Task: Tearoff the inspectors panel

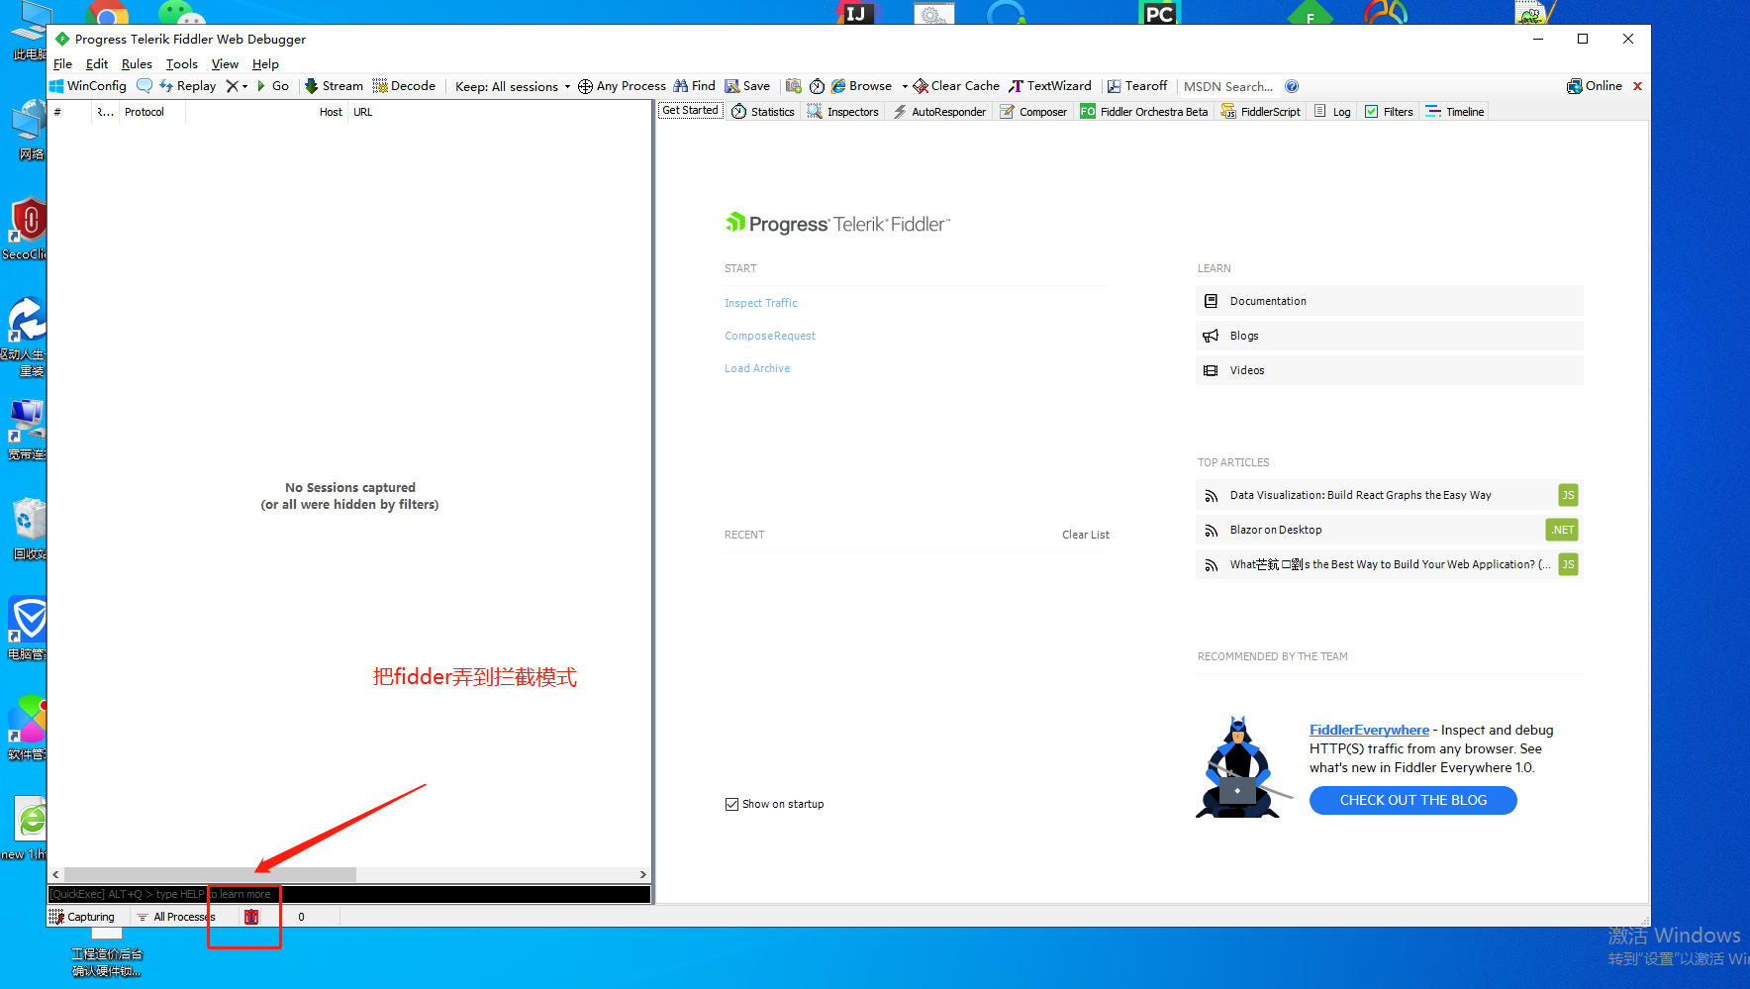Action: pyautogui.click(x=1137, y=86)
